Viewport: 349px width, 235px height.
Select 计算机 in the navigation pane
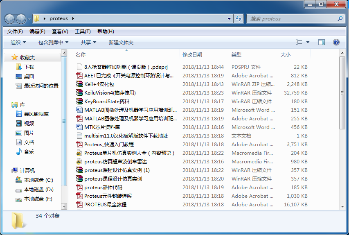point(23,171)
